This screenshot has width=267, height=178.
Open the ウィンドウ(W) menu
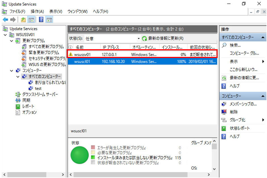click(x=77, y=11)
